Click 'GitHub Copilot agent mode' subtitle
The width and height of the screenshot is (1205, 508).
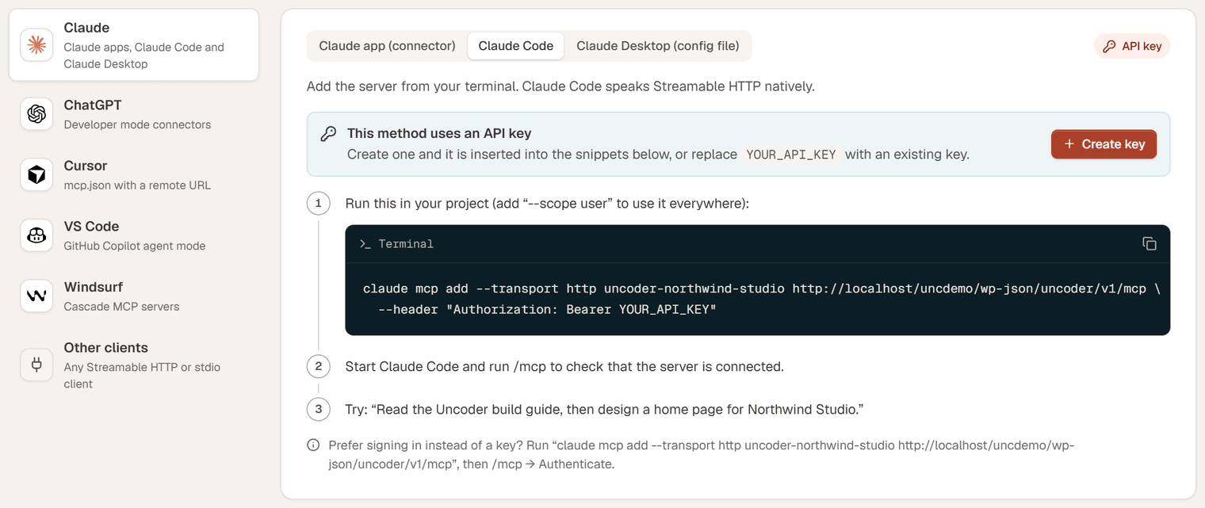135,246
